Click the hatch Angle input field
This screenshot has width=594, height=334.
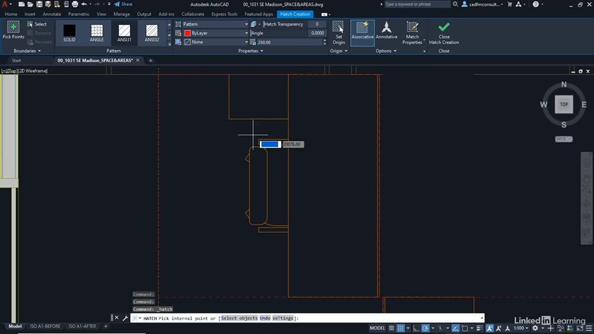(x=317, y=33)
